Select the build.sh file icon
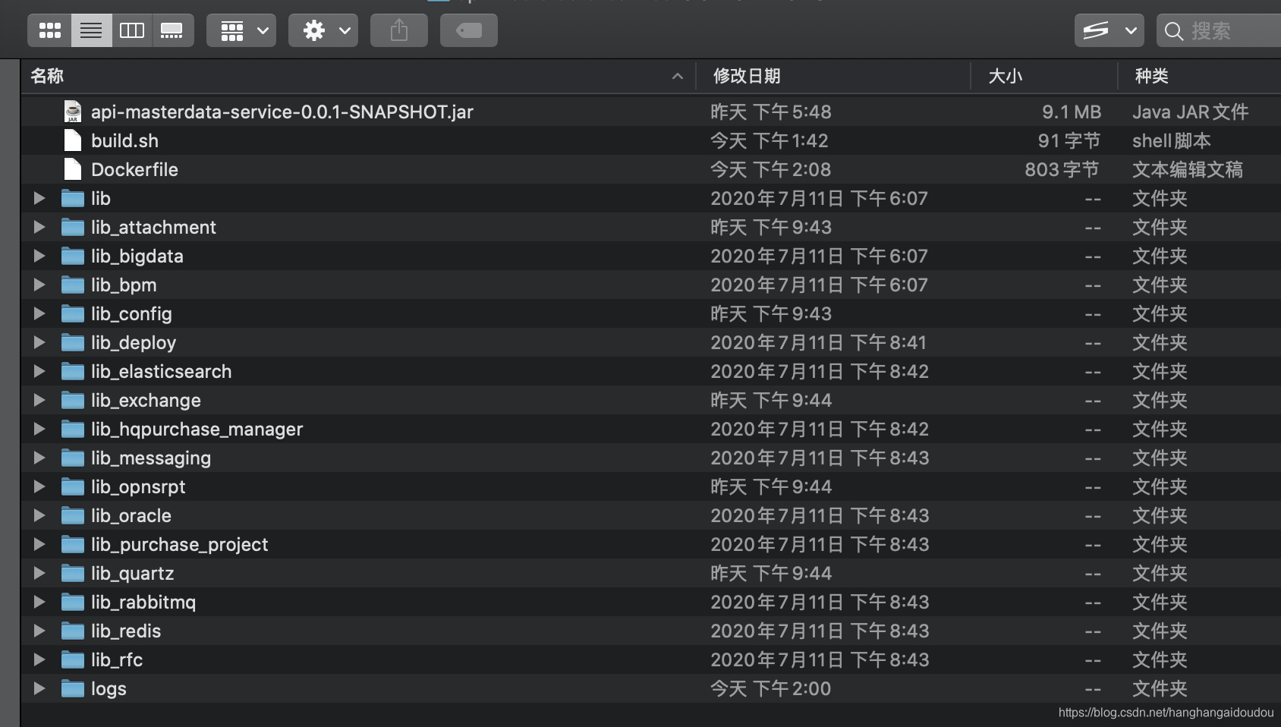 point(73,140)
